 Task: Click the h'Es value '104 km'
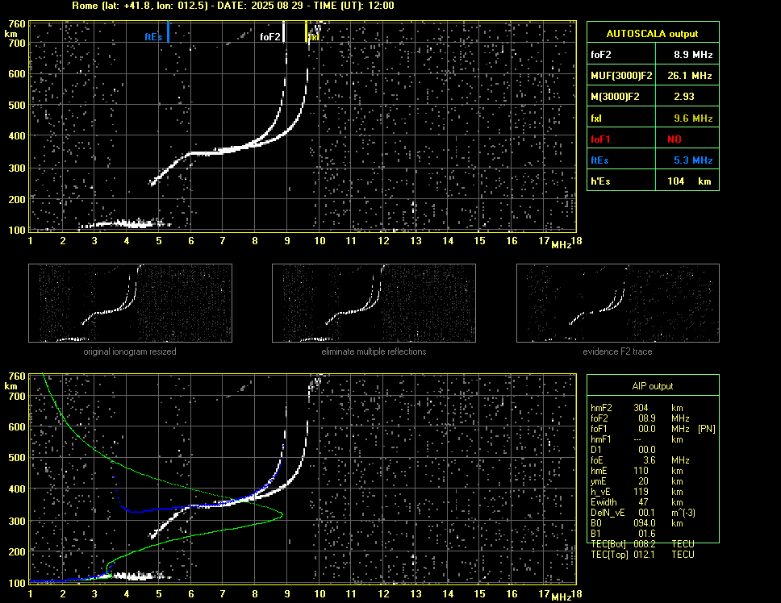(x=689, y=181)
